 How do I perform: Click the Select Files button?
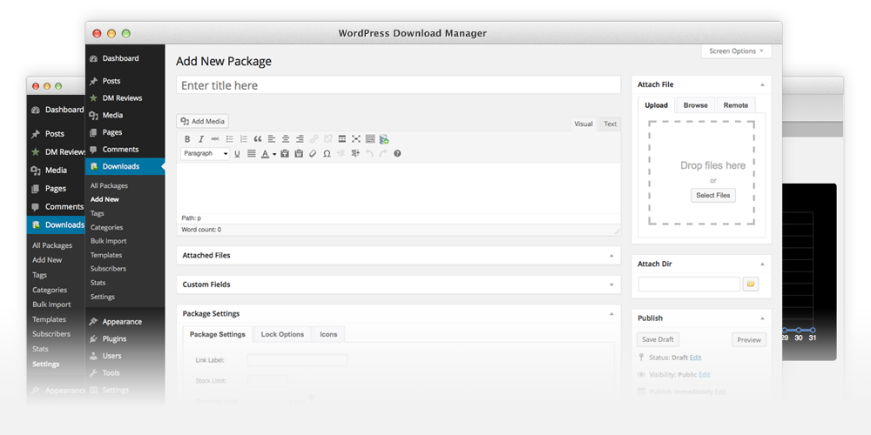(713, 196)
